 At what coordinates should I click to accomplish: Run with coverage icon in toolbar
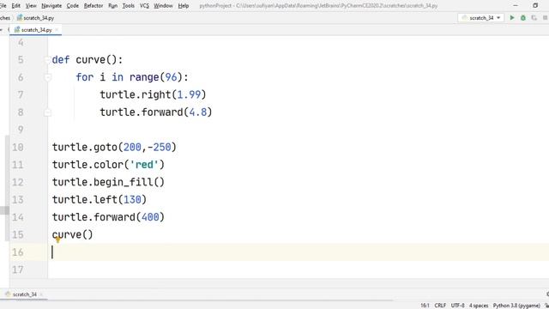coord(534,17)
